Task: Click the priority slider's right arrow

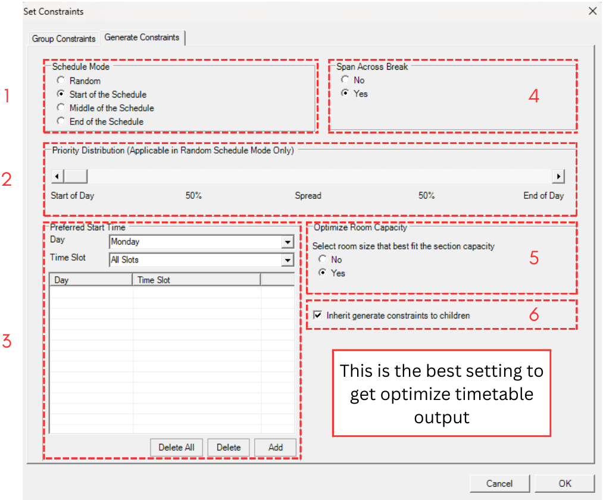Action: [558, 176]
